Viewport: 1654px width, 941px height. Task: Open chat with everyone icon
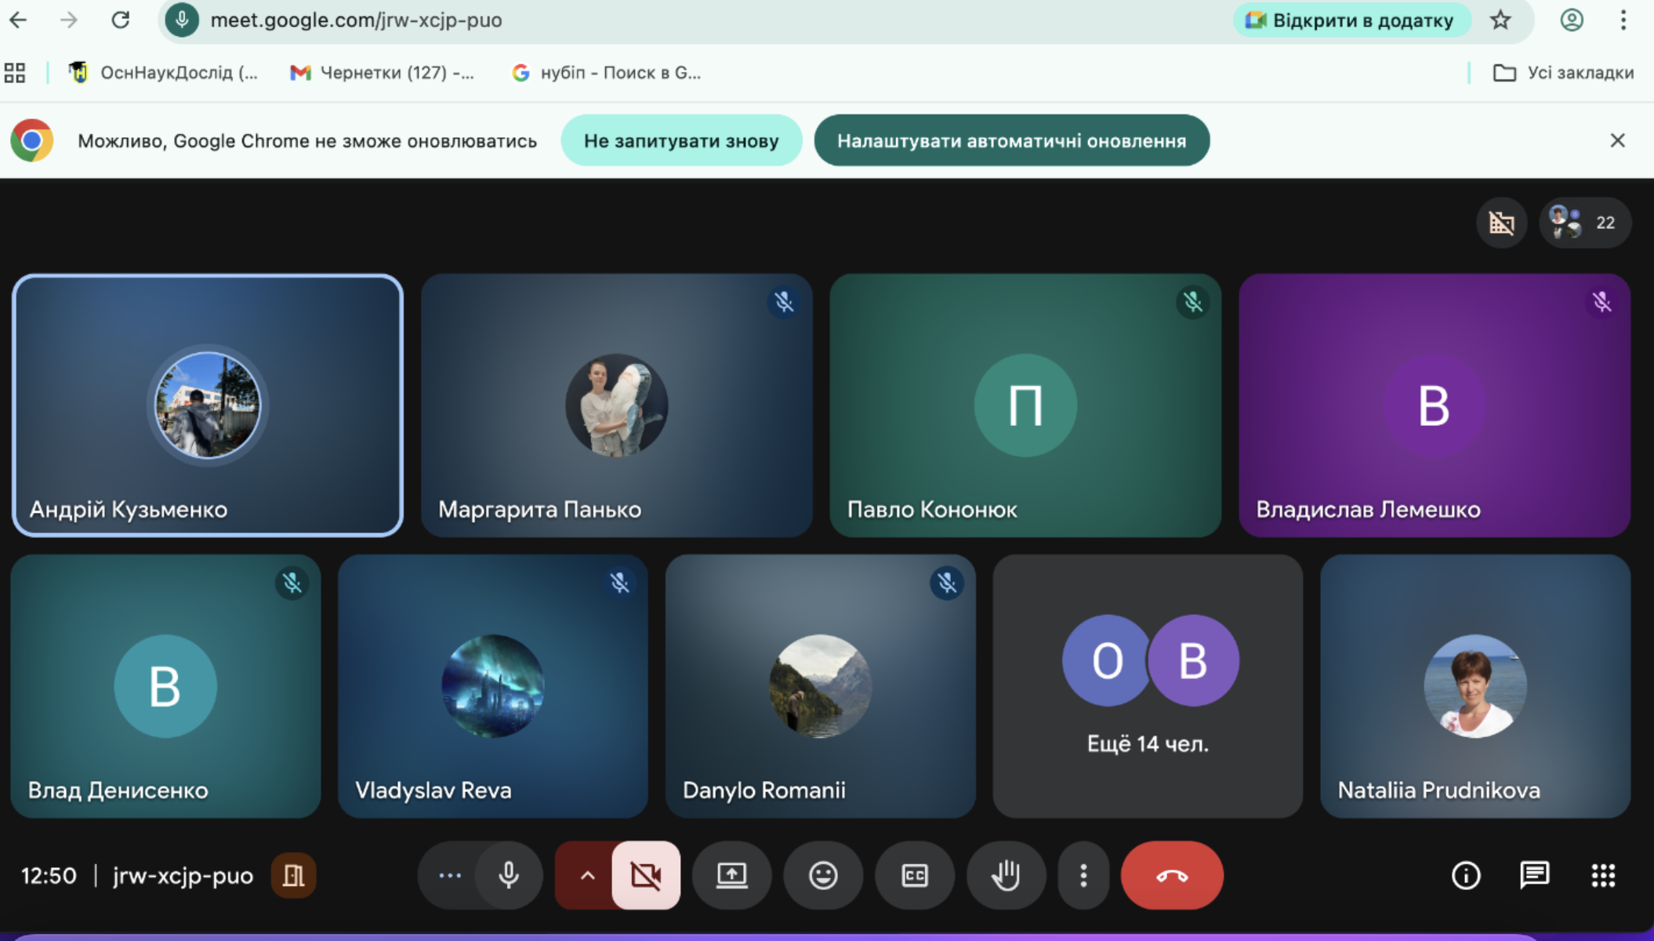point(1534,875)
